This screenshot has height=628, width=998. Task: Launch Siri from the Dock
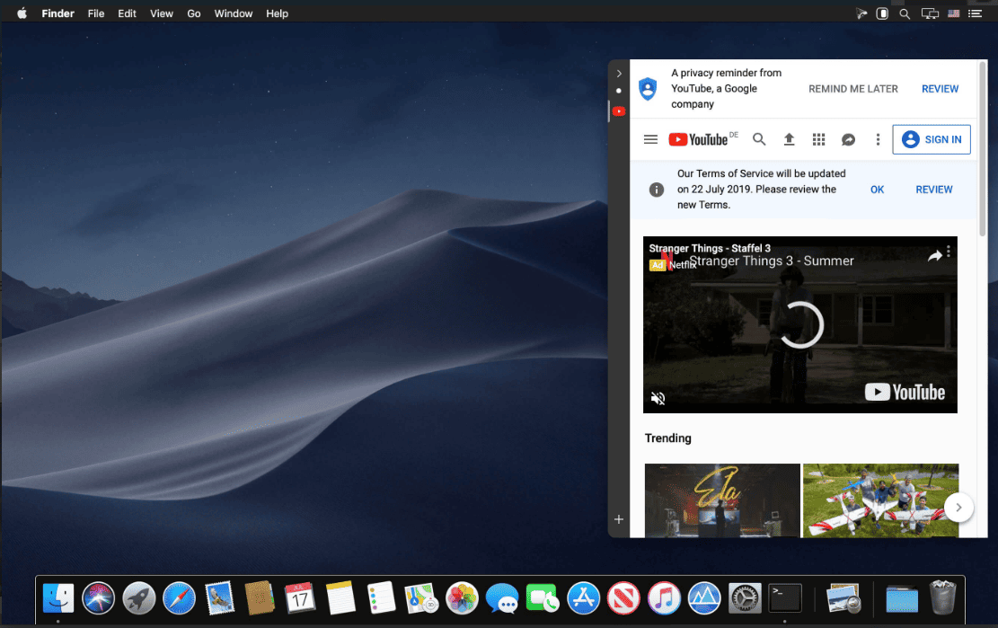[99, 598]
